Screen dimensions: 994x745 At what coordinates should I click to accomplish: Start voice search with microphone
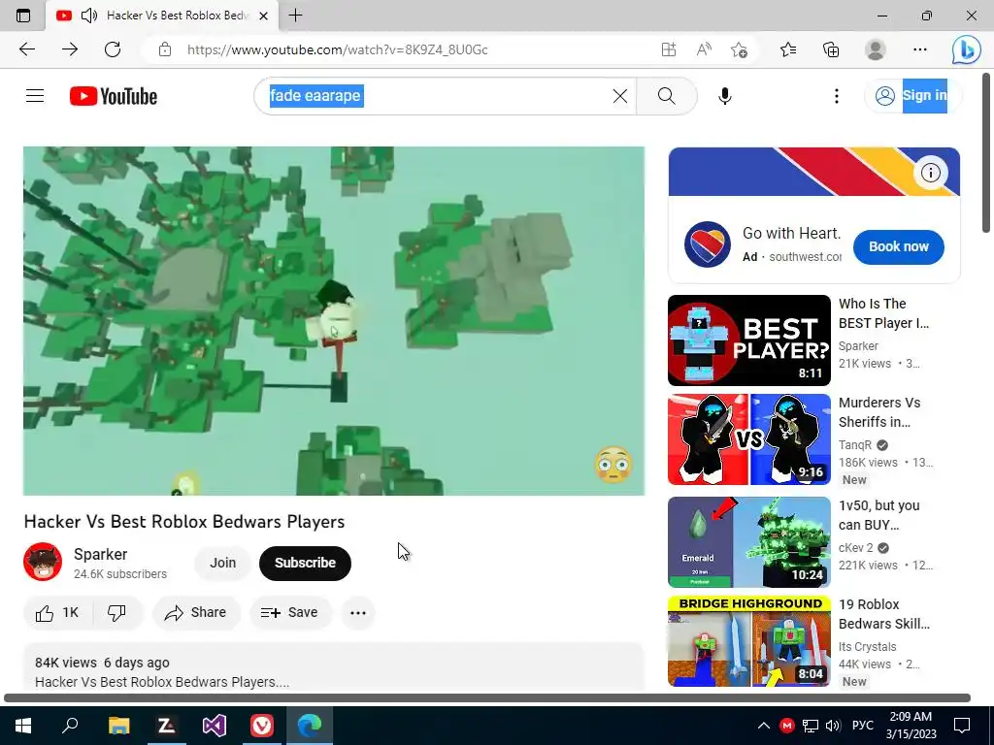724,96
